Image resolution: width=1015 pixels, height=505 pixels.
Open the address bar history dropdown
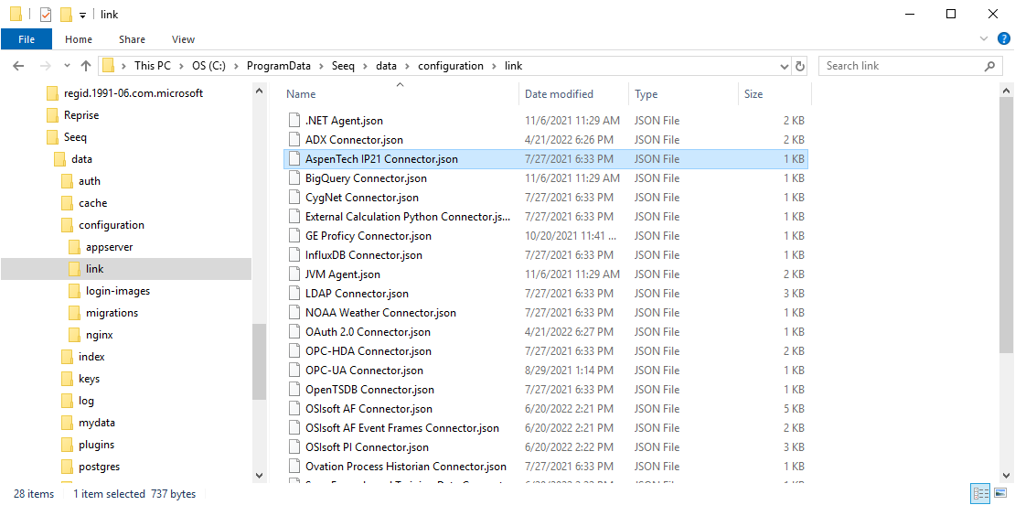point(784,66)
